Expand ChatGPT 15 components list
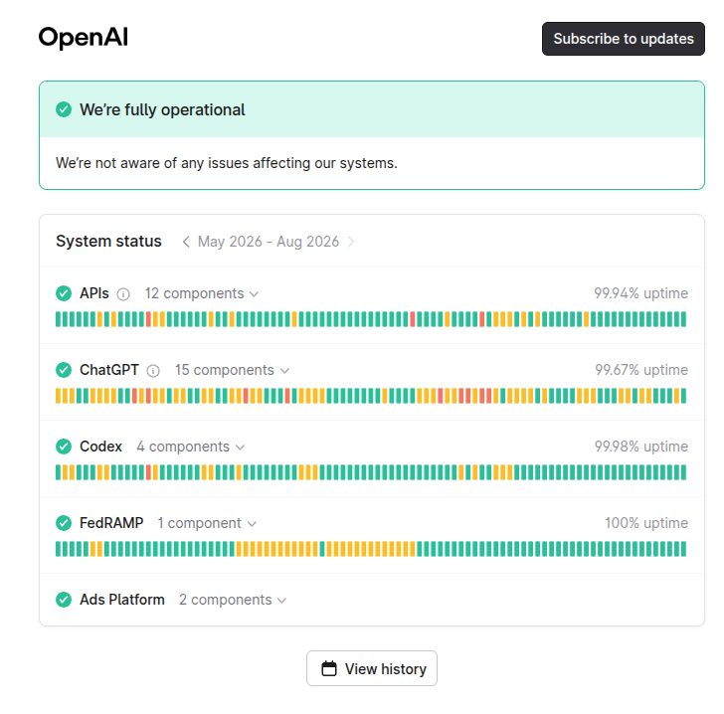The image size is (724, 714). (232, 370)
